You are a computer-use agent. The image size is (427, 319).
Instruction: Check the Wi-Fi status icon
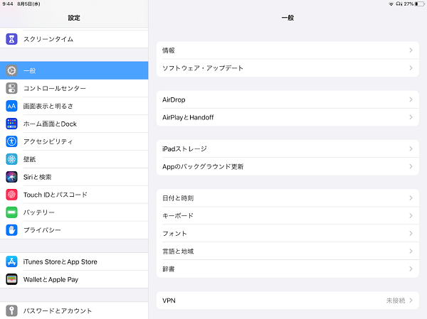(x=391, y=4)
